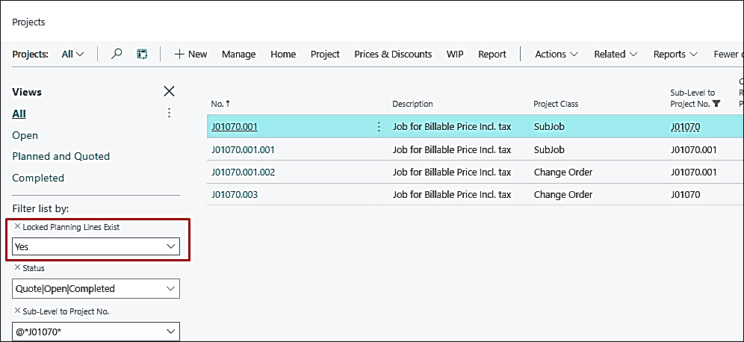Select the Completed view

[38, 178]
